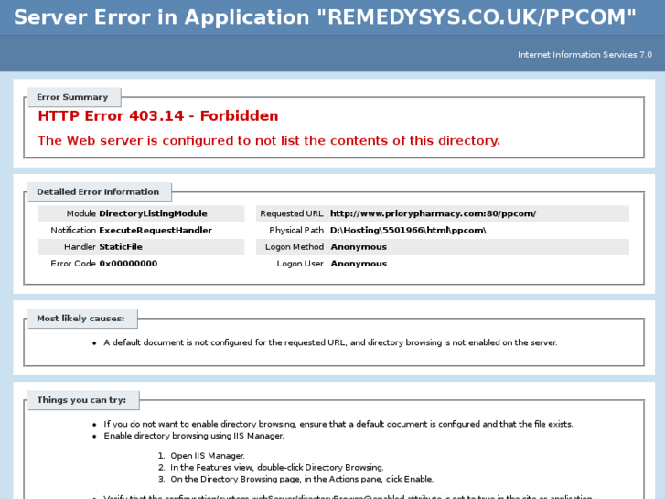
Task: Select HTTP Error 403.14 - Forbidden heading
Action: coord(158,116)
